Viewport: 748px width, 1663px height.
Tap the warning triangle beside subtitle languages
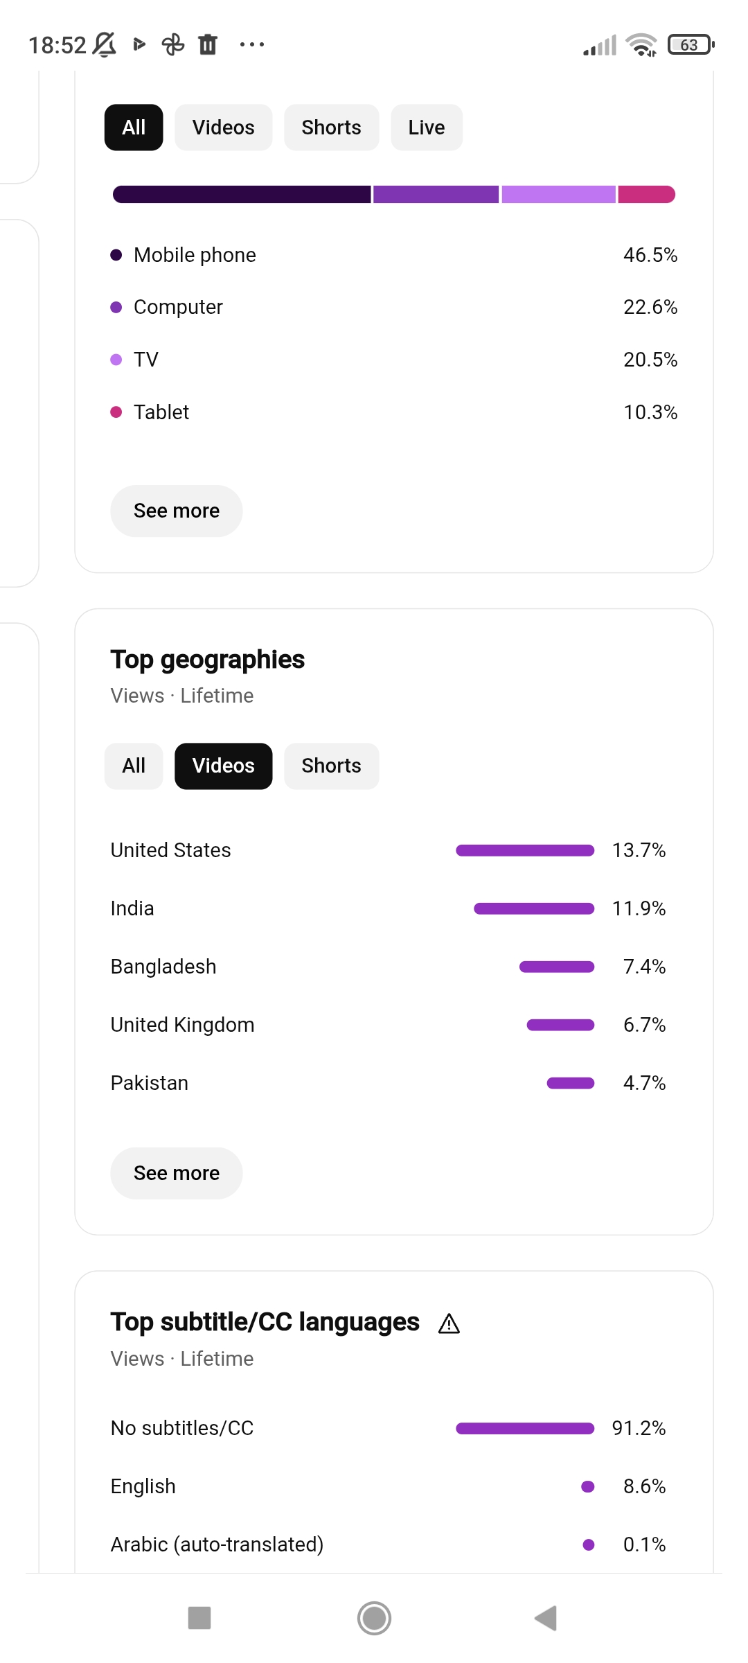[x=449, y=1323]
